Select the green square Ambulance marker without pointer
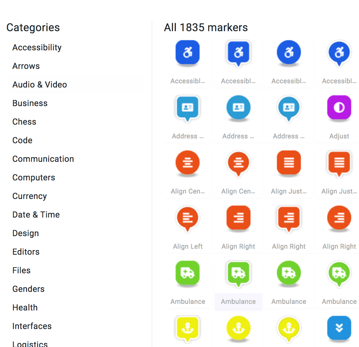The image size is (359, 347). 188,273
